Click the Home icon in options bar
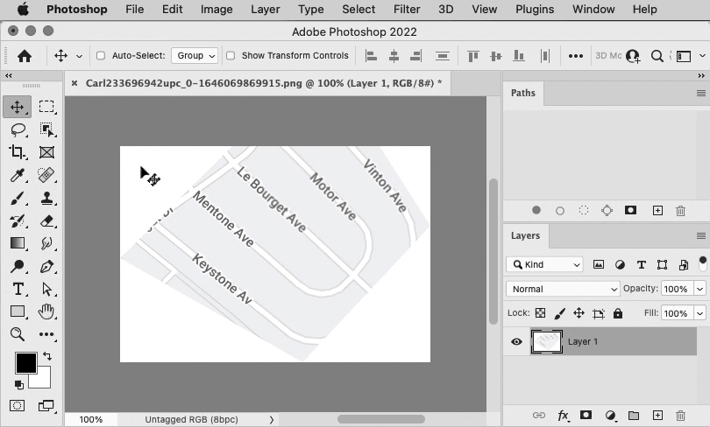 point(25,56)
